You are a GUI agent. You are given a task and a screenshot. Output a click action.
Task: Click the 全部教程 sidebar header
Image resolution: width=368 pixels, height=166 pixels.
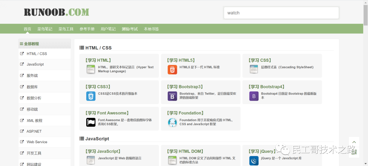pos(45,44)
